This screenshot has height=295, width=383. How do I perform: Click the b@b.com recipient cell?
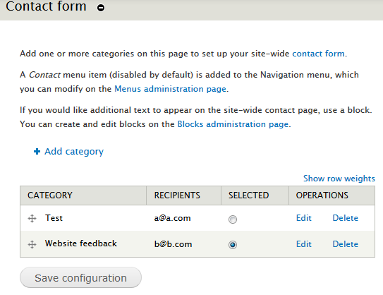pos(174,244)
